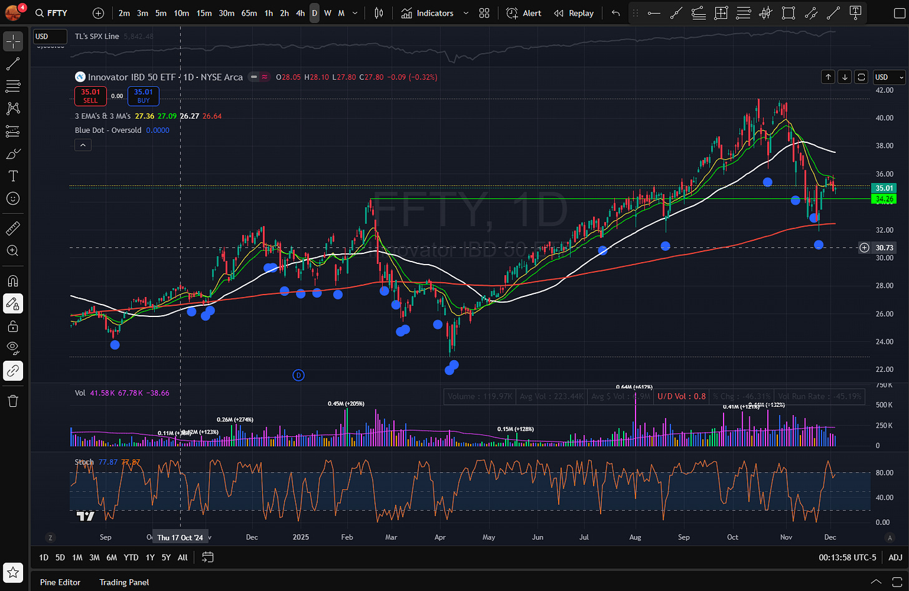Switch to the 65m timeframe
The image size is (909, 591).
tap(248, 13)
